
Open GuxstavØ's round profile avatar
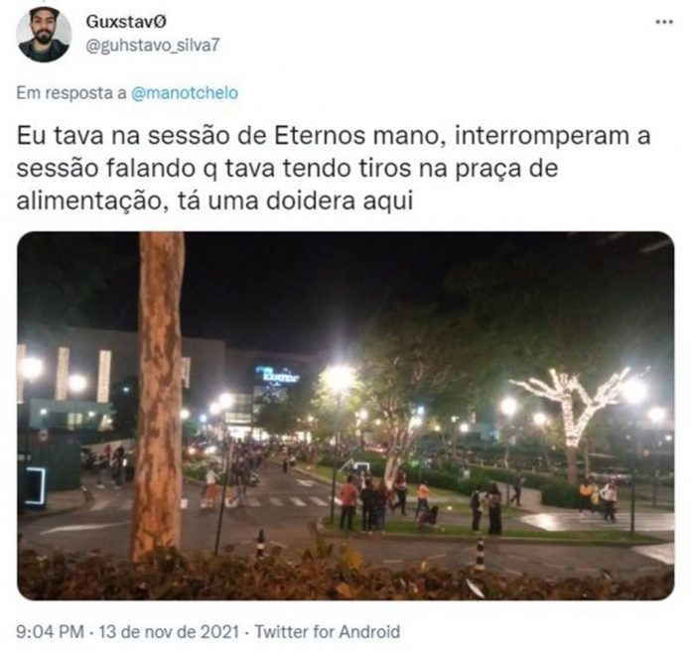(44, 35)
